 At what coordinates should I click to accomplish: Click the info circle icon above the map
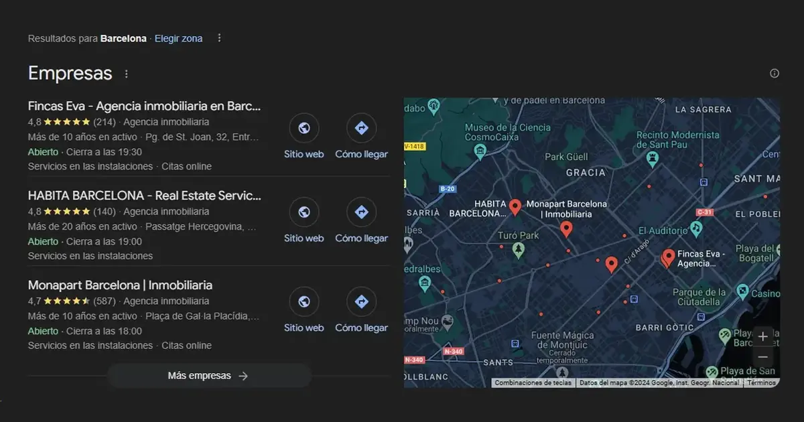775,73
